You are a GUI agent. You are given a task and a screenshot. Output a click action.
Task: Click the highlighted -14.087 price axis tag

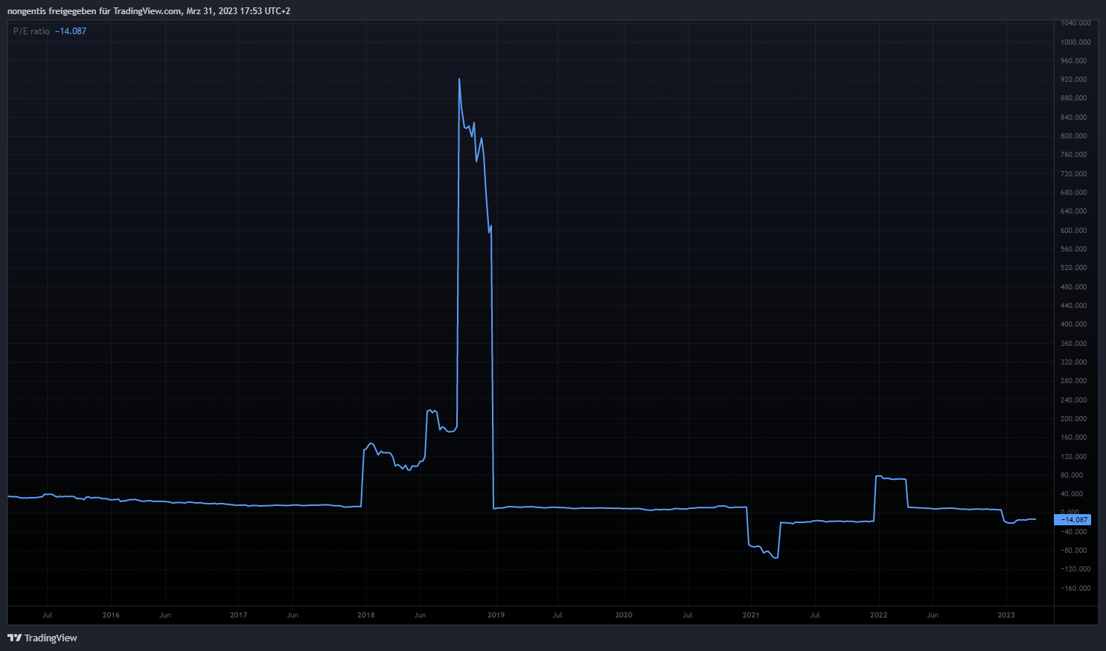[1073, 520]
